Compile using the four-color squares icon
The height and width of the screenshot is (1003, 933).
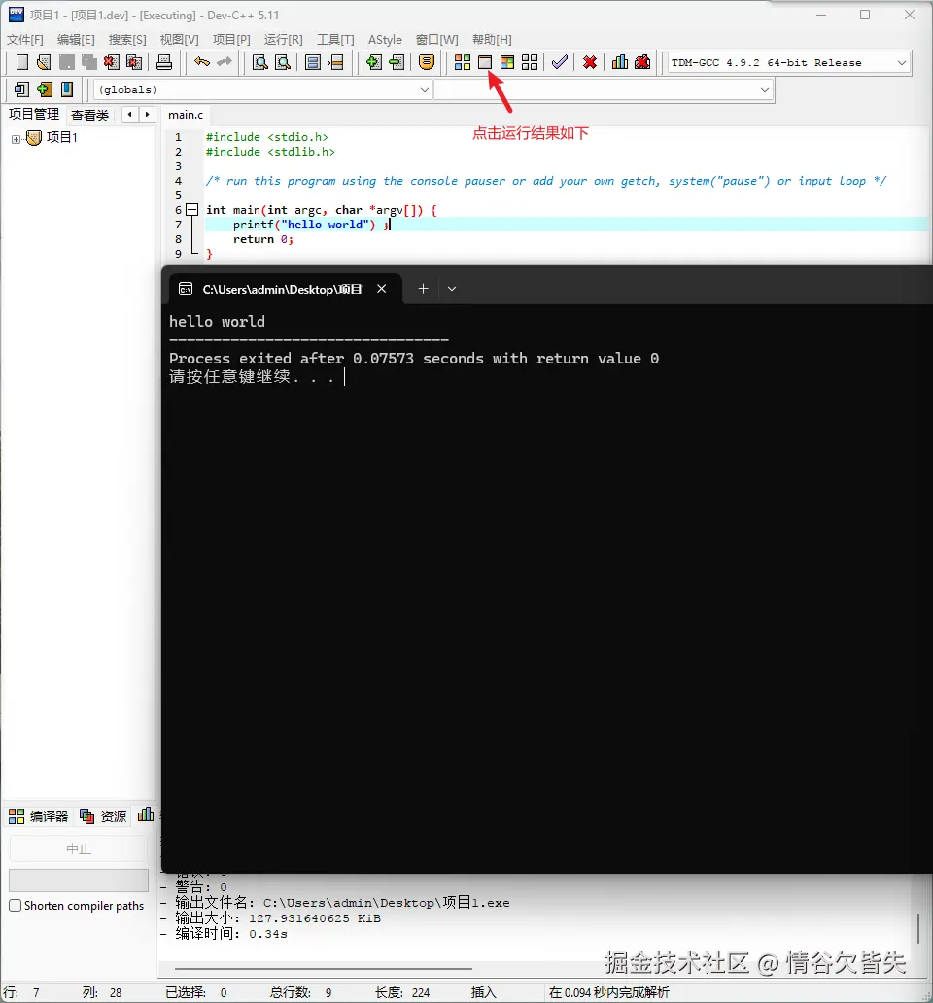click(x=463, y=62)
